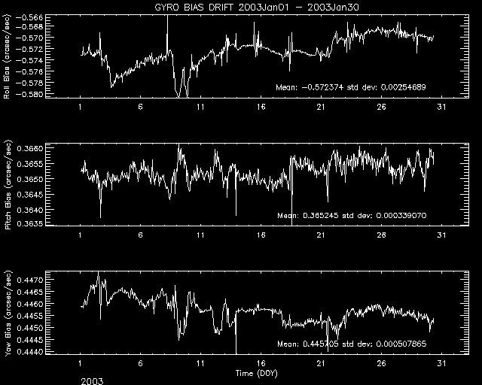
Task: Click the "-0.572" tick on Roll axis
Action: pos(29,49)
